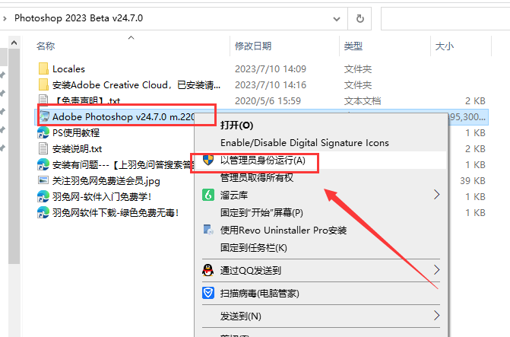Click the 39 KB size cell
This screenshot has height=337, width=510.
click(x=472, y=181)
